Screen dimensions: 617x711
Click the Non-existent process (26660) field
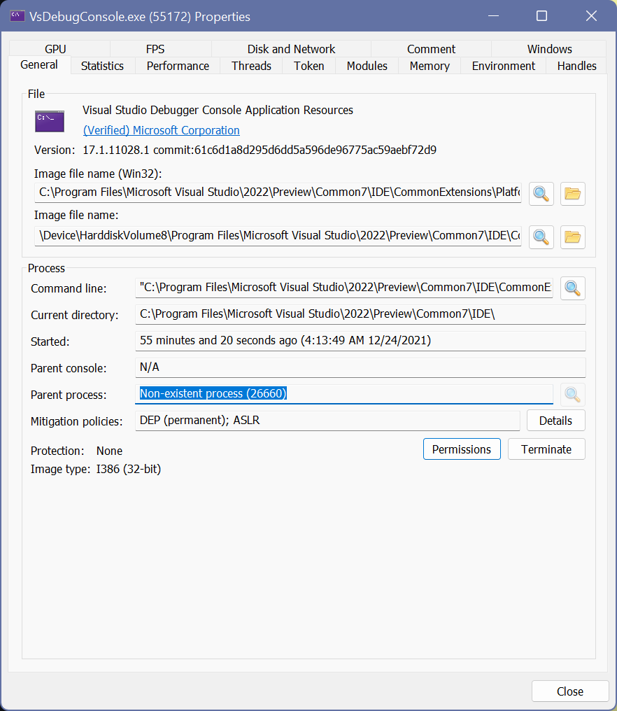[344, 394]
